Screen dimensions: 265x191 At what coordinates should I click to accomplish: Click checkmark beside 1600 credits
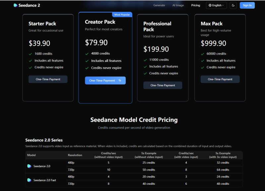coord(30,54)
